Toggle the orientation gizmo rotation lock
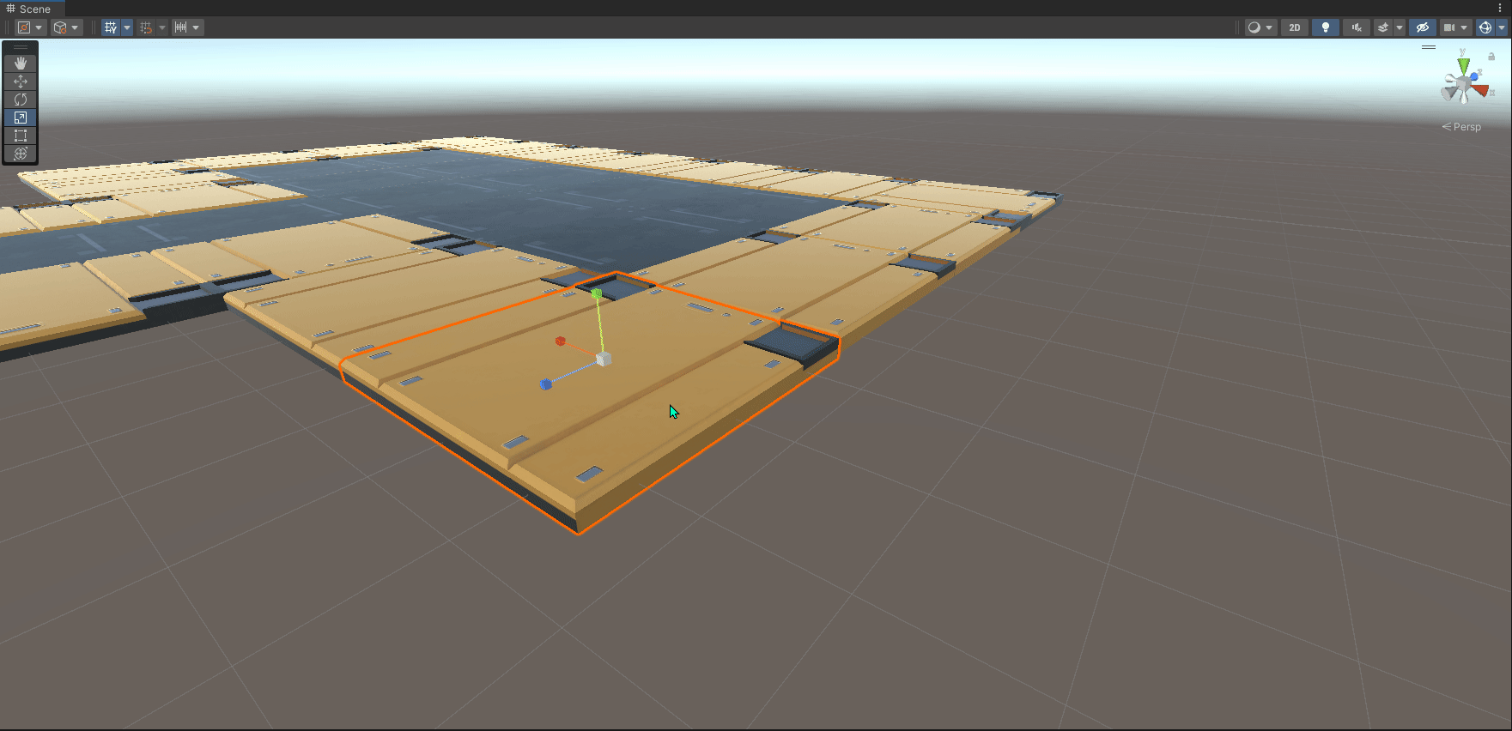The image size is (1512, 731). pos(1491,57)
